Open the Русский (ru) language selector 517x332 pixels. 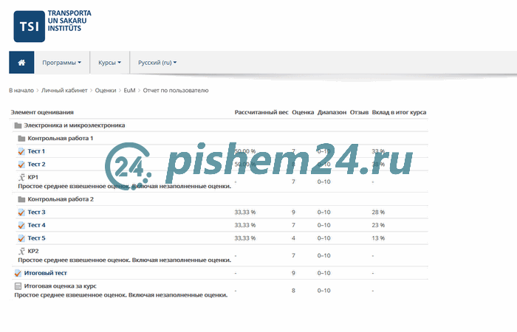[x=157, y=63]
